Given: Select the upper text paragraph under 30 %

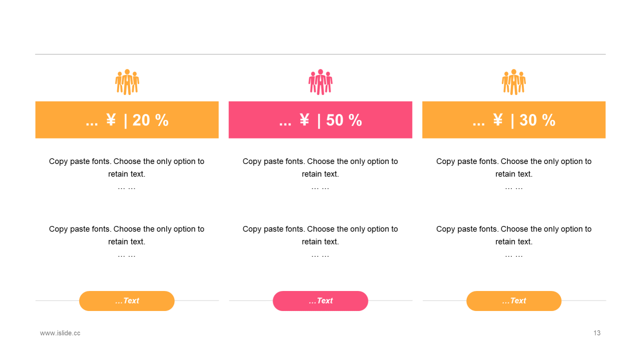Looking at the screenshot, I should [x=514, y=168].
